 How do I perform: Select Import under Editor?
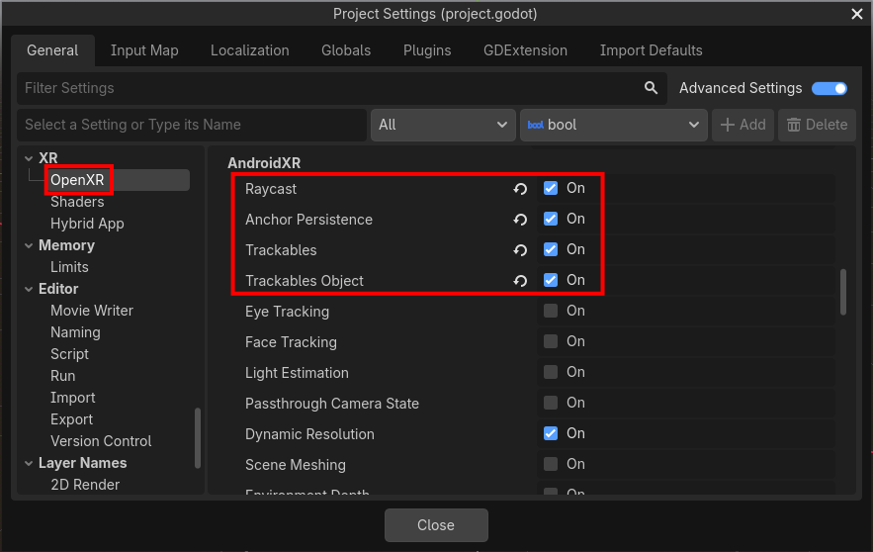(72, 398)
